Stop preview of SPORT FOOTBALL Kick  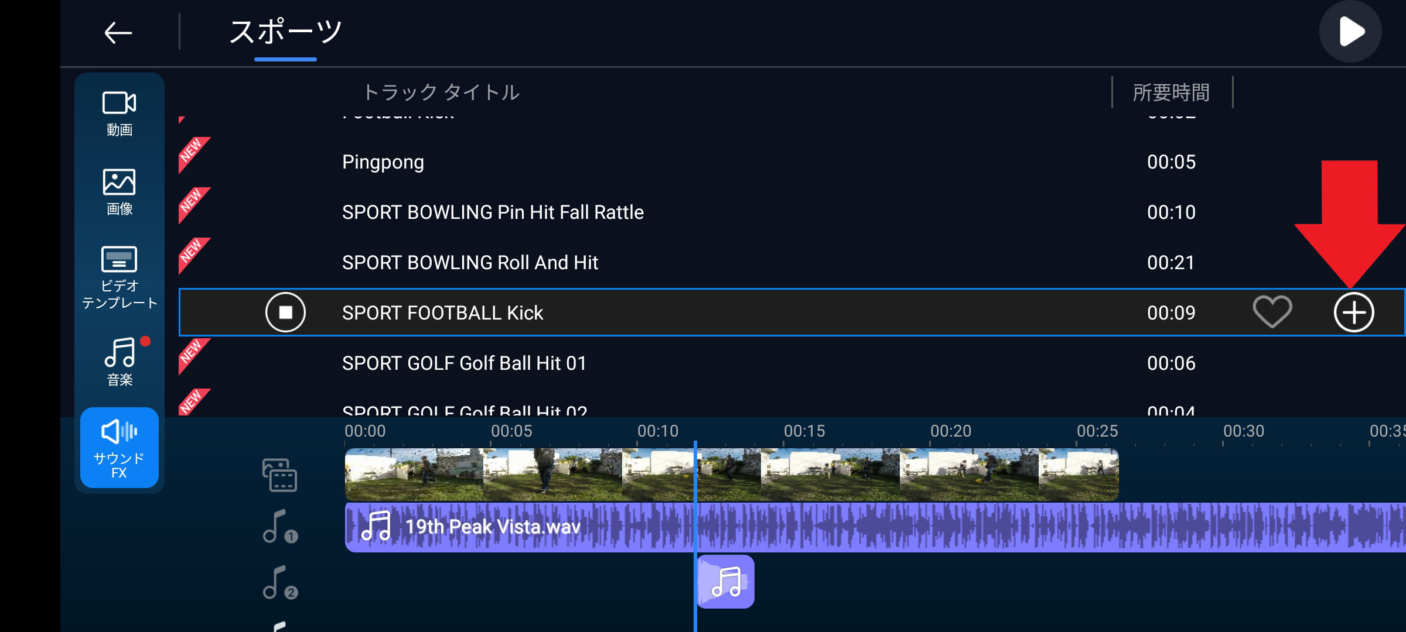point(285,312)
